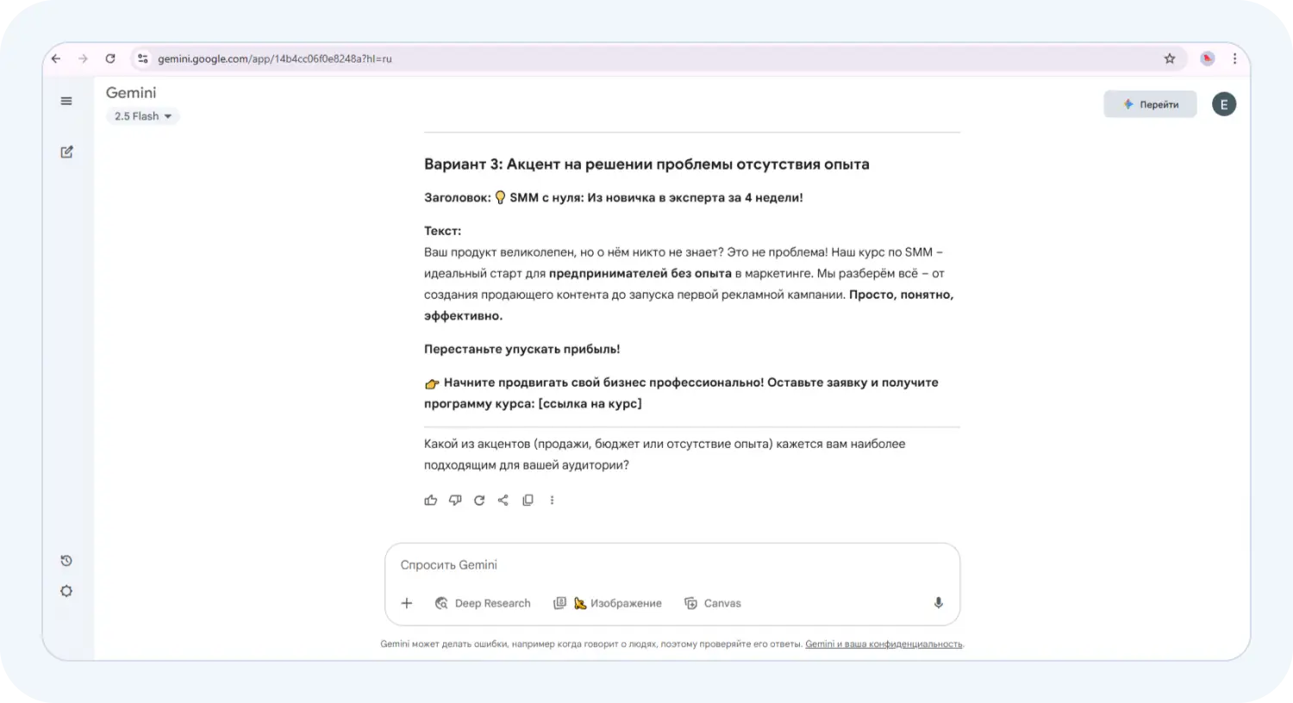Open the Gemini hamburger main menu

66,101
